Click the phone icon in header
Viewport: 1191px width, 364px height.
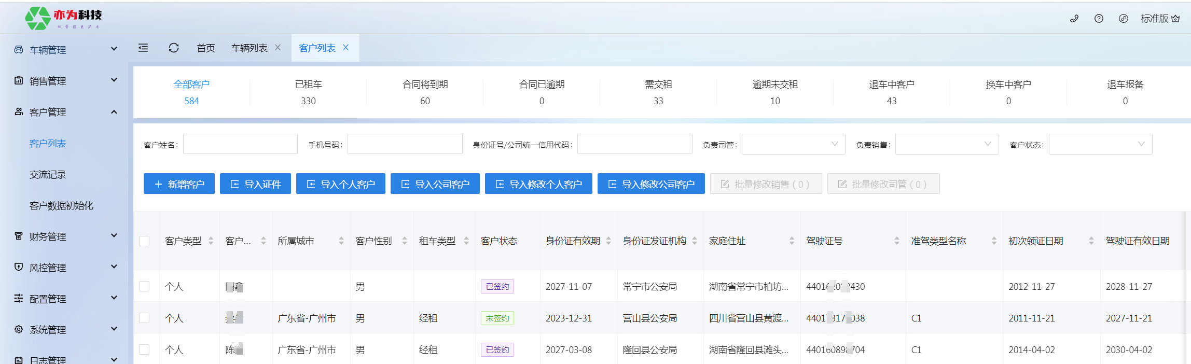tap(1074, 19)
